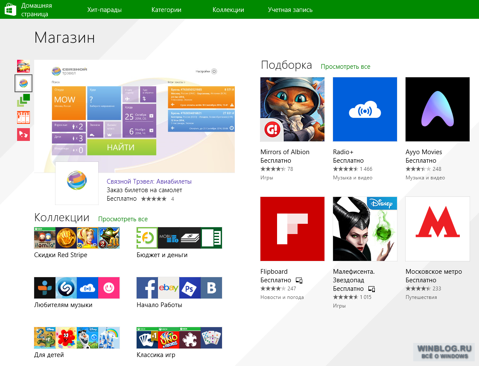Click the Игры category under Mirrors of Albion
The width and height of the screenshot is (479, 366).
pos(267,178)
